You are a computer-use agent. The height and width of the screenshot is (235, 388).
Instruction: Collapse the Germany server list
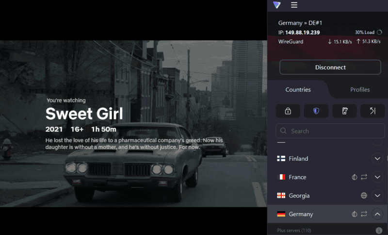pyautogui.click(x=377, y=214)
